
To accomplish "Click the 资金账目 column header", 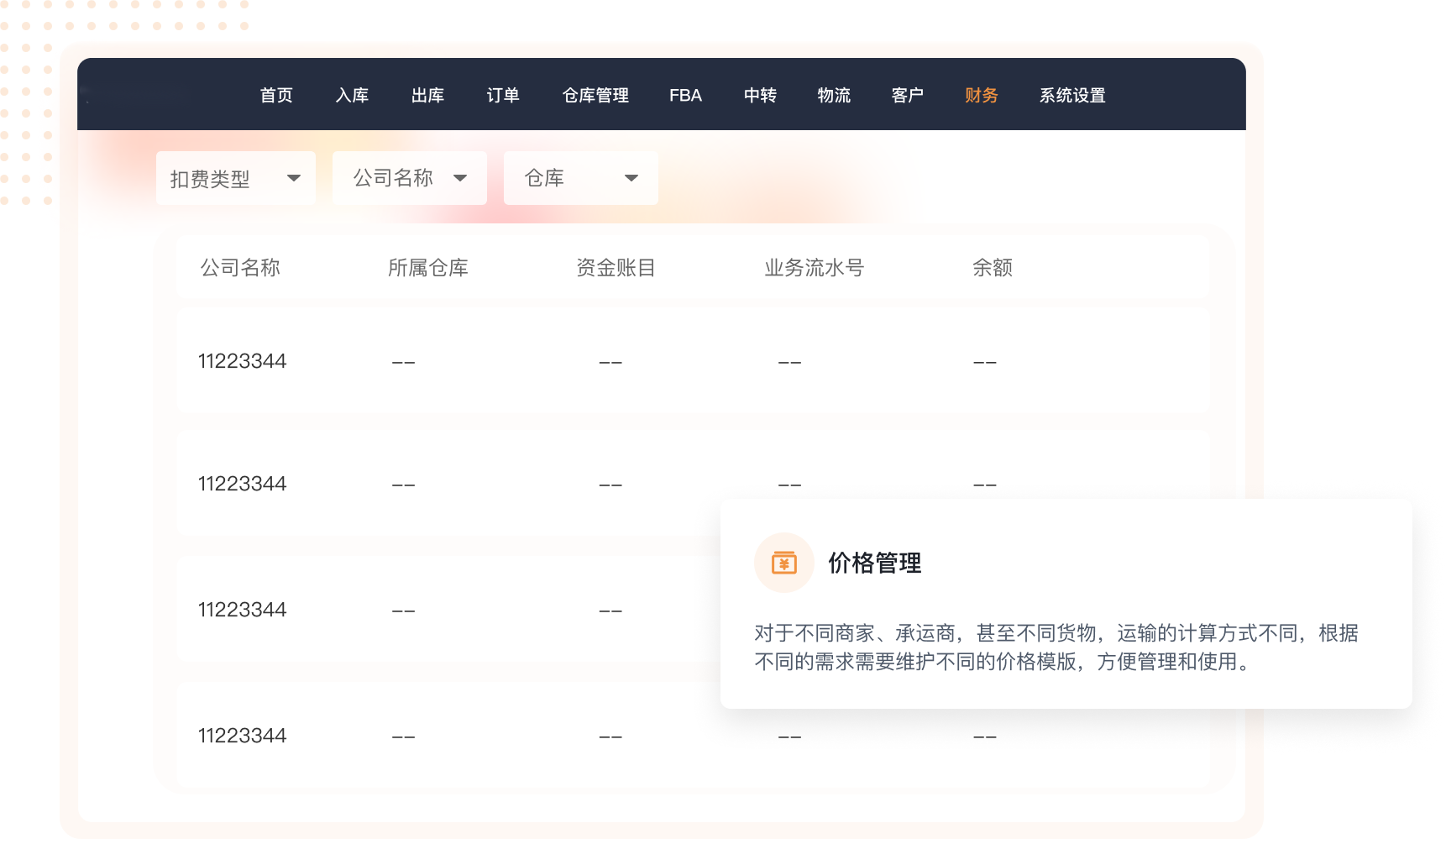I will pos(616,268).
